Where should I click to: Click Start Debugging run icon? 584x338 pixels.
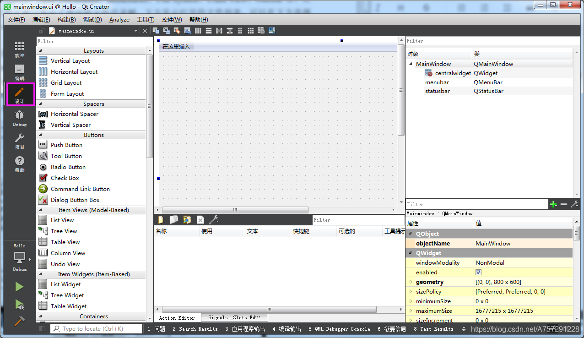point(19,304)
